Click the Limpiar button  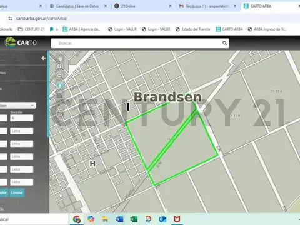(17, 192)
